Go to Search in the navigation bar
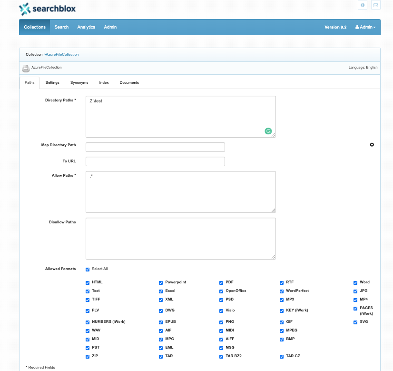The height and width of the screenshot is (371, 393). click(61, 27)
